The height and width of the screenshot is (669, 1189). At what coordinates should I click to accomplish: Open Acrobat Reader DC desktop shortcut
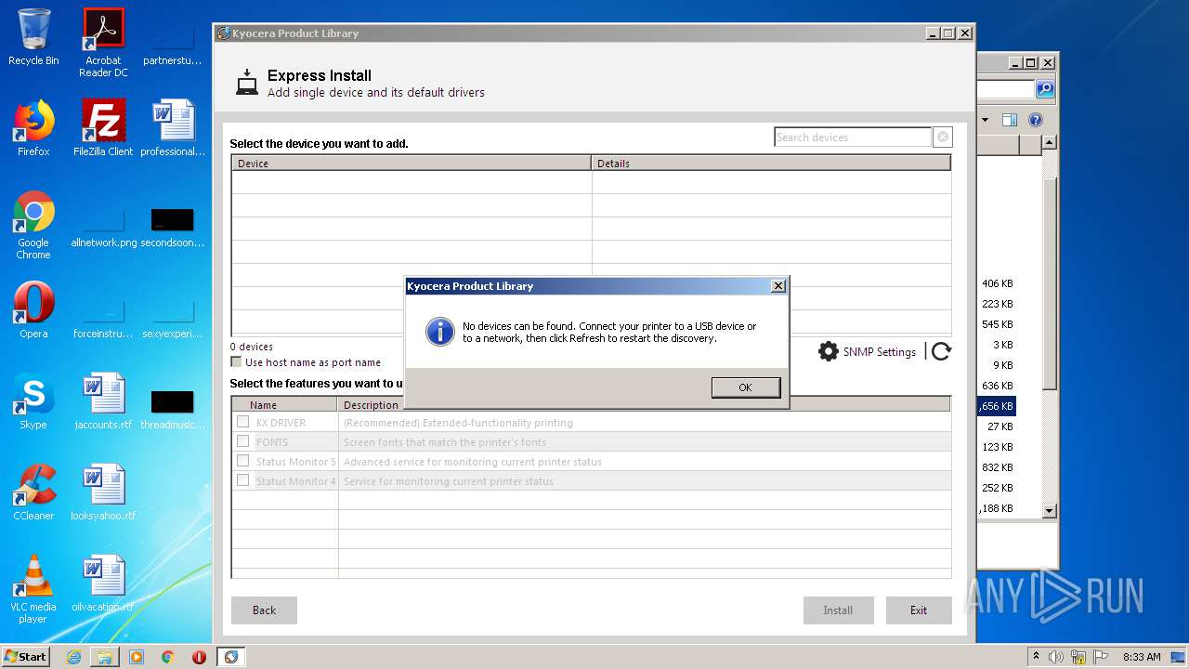(x=103, y=43)
